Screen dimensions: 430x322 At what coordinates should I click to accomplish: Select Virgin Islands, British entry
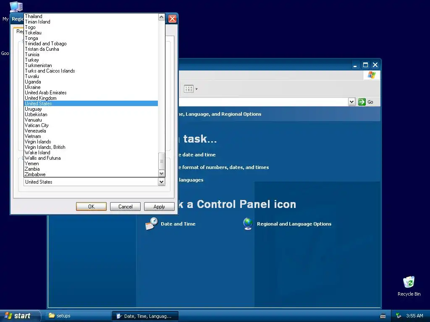click(x=91, y=147)
